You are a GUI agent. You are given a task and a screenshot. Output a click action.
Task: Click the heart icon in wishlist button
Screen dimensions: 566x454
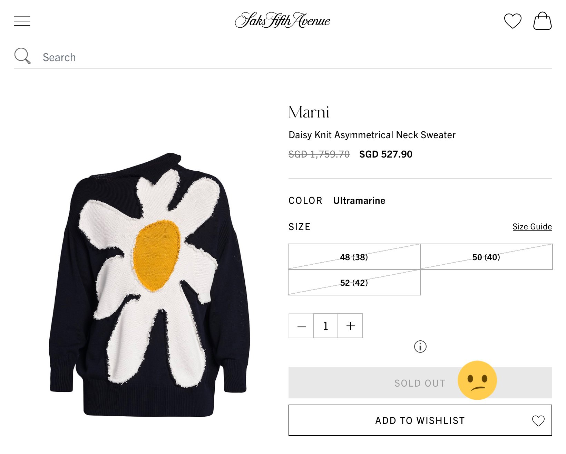point(538,420)
